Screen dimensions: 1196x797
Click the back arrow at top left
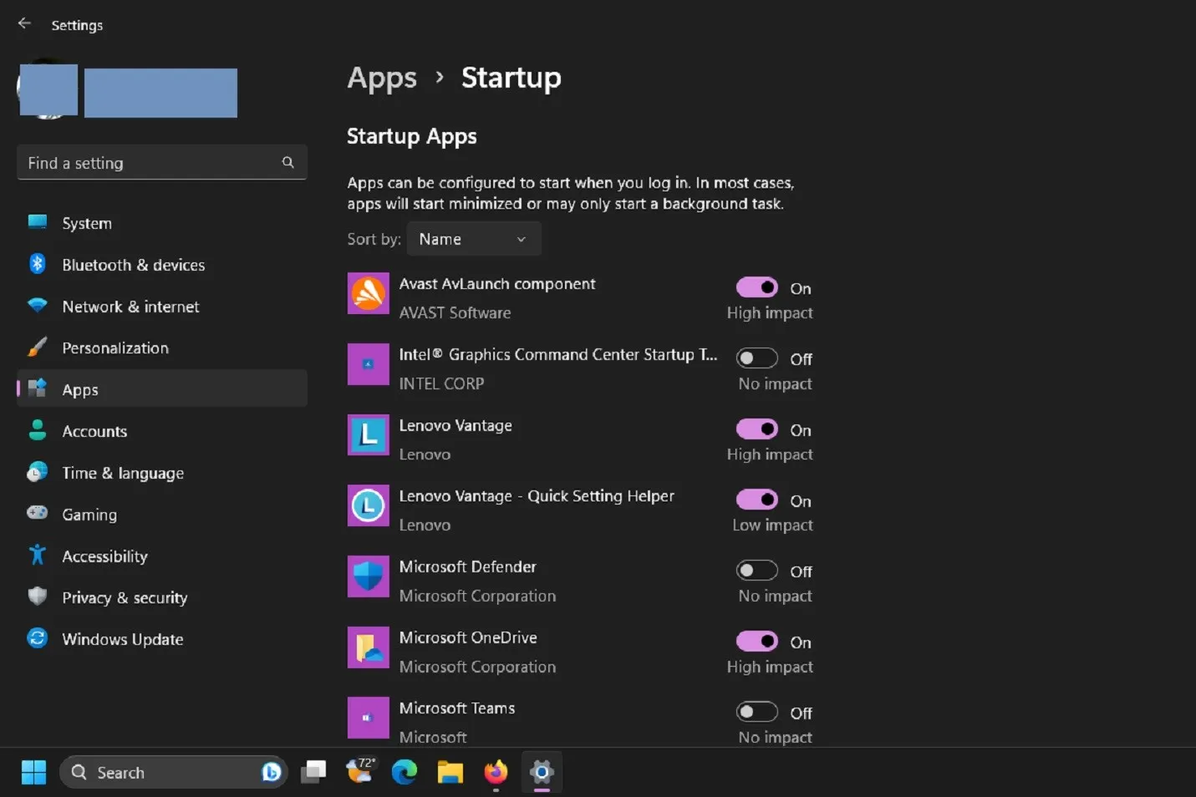pos(23,23)
